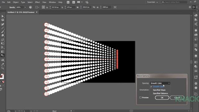Open the Spacing dropdown in Blend Options
199x112 pixels.
[x=160, y=83]
